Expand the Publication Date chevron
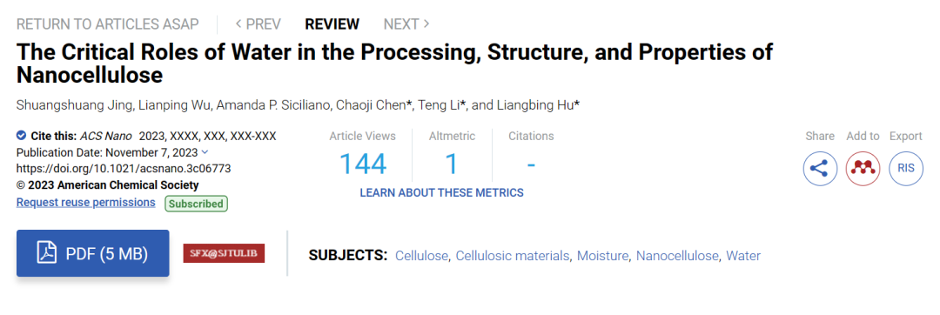This screenshot has height=315, width=940. [205, 152]
